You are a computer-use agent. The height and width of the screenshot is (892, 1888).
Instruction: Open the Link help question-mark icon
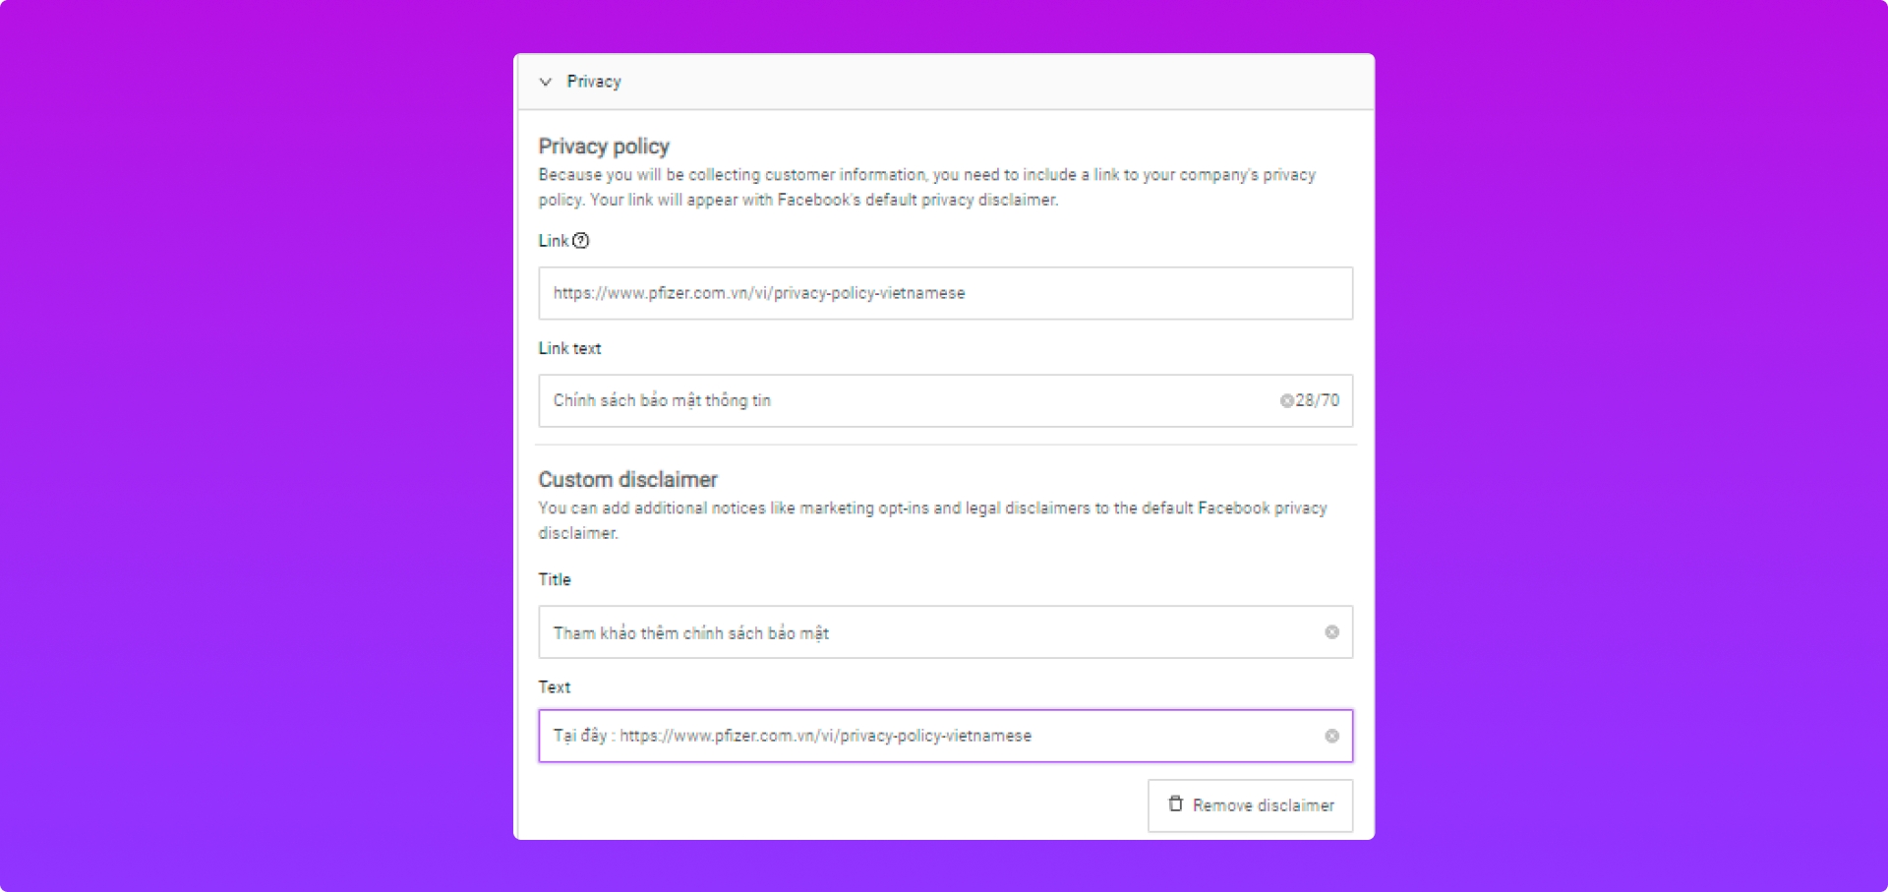point(581,241)
